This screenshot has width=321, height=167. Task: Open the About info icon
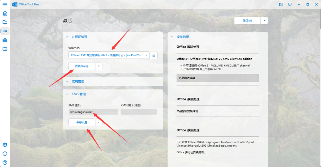5,154
